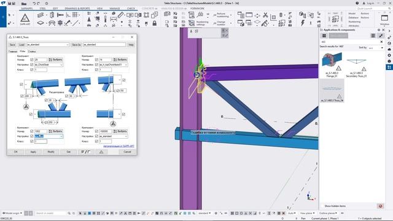The height and width of the screenshot is (221, 393).
Task: Switch to the Главная tab in dialog
Action: (x=13, y=52)
